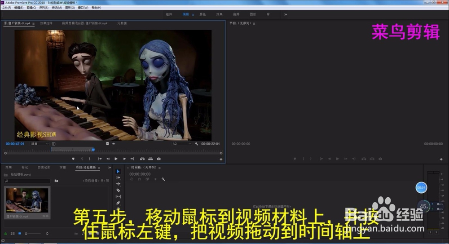This screenshot has height=244, width=449.
Task: Click source timecode 00:00:47:01
Action: click(15, 144)
